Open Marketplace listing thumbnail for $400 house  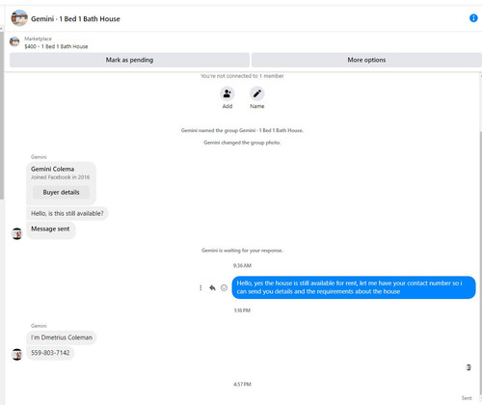14,41
